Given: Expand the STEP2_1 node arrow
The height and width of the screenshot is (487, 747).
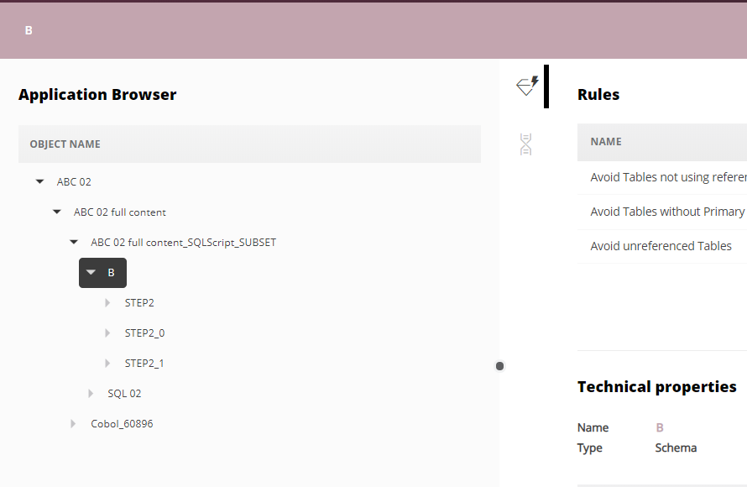Looking at the screenshot, I should [x=107, y=364].
